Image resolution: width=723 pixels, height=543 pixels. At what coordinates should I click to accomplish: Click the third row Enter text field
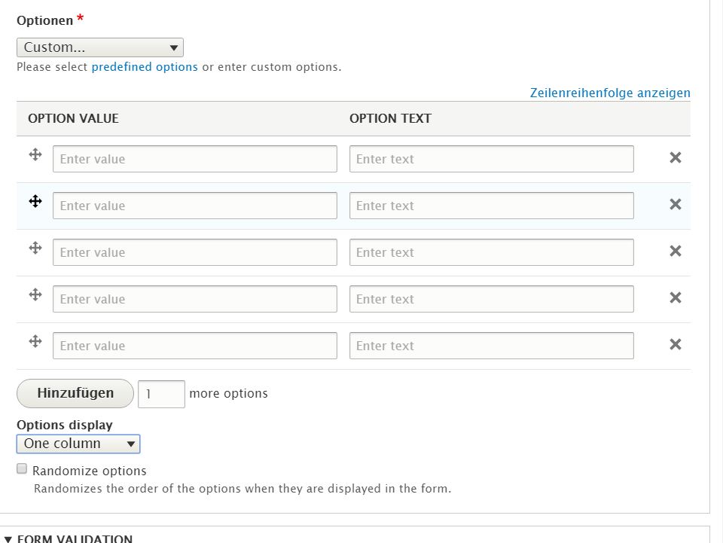click(x=491, y=252)
